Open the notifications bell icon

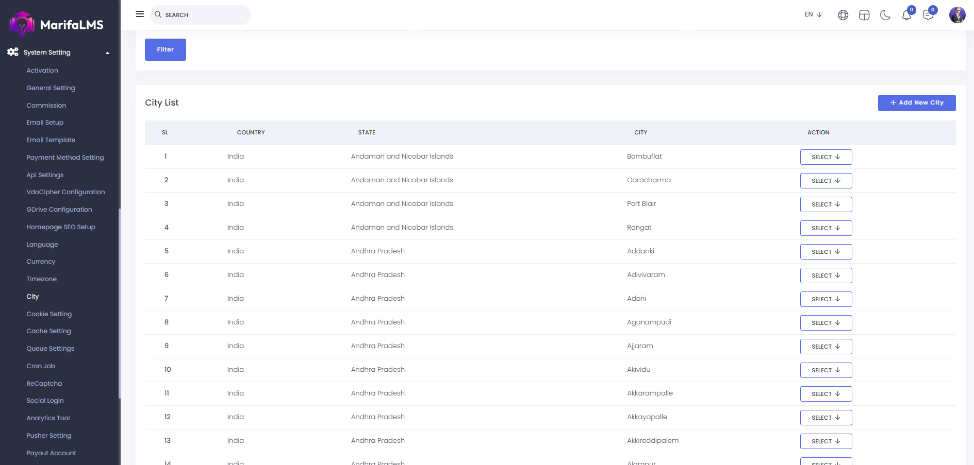906,15
